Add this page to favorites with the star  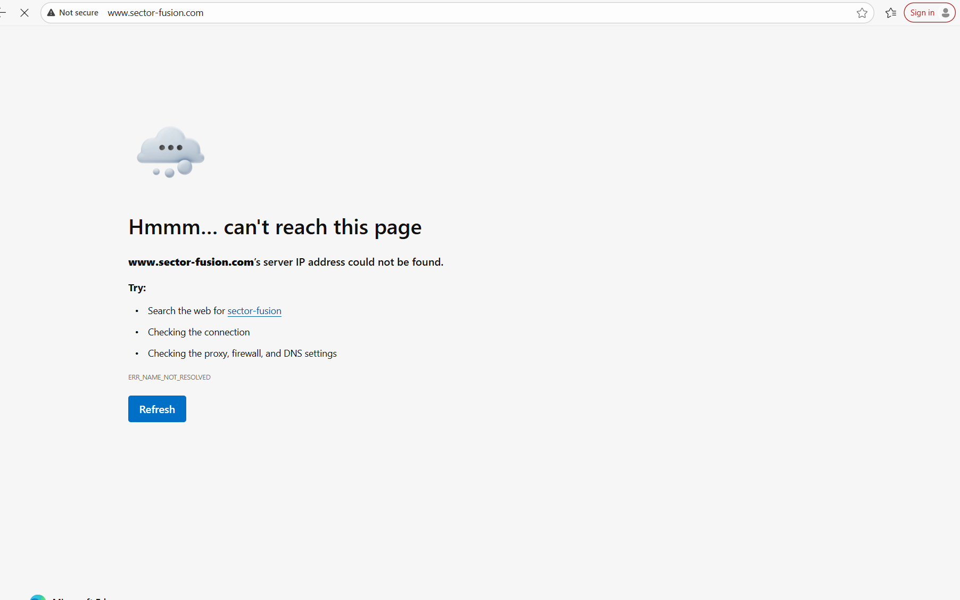[862, 13]
